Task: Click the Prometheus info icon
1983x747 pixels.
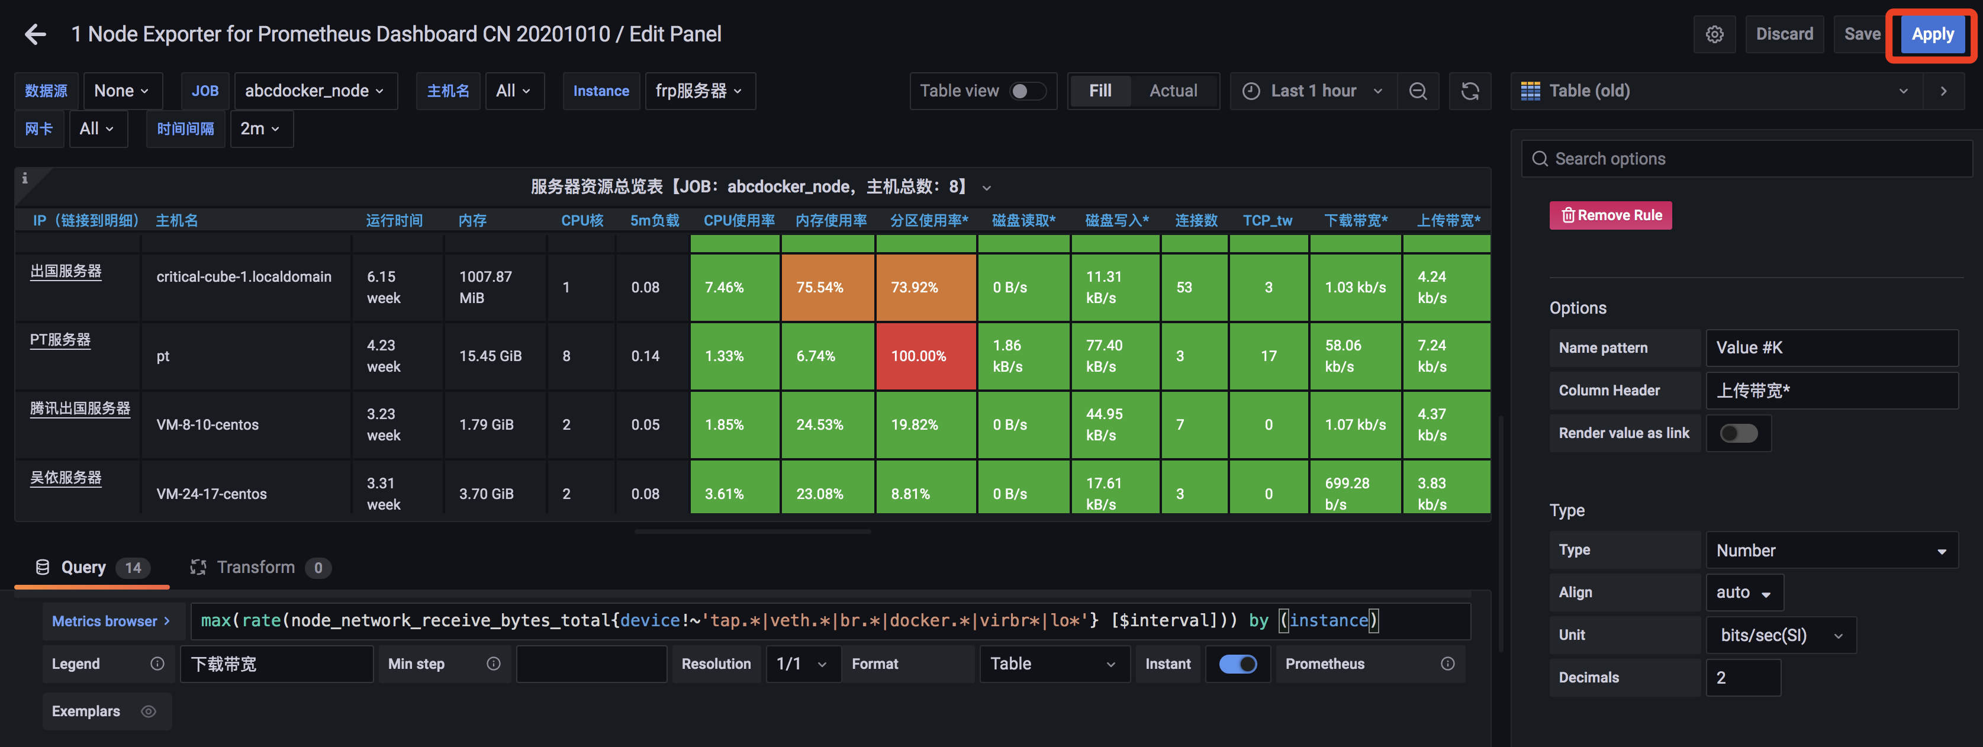Action: click(1447, 664)
